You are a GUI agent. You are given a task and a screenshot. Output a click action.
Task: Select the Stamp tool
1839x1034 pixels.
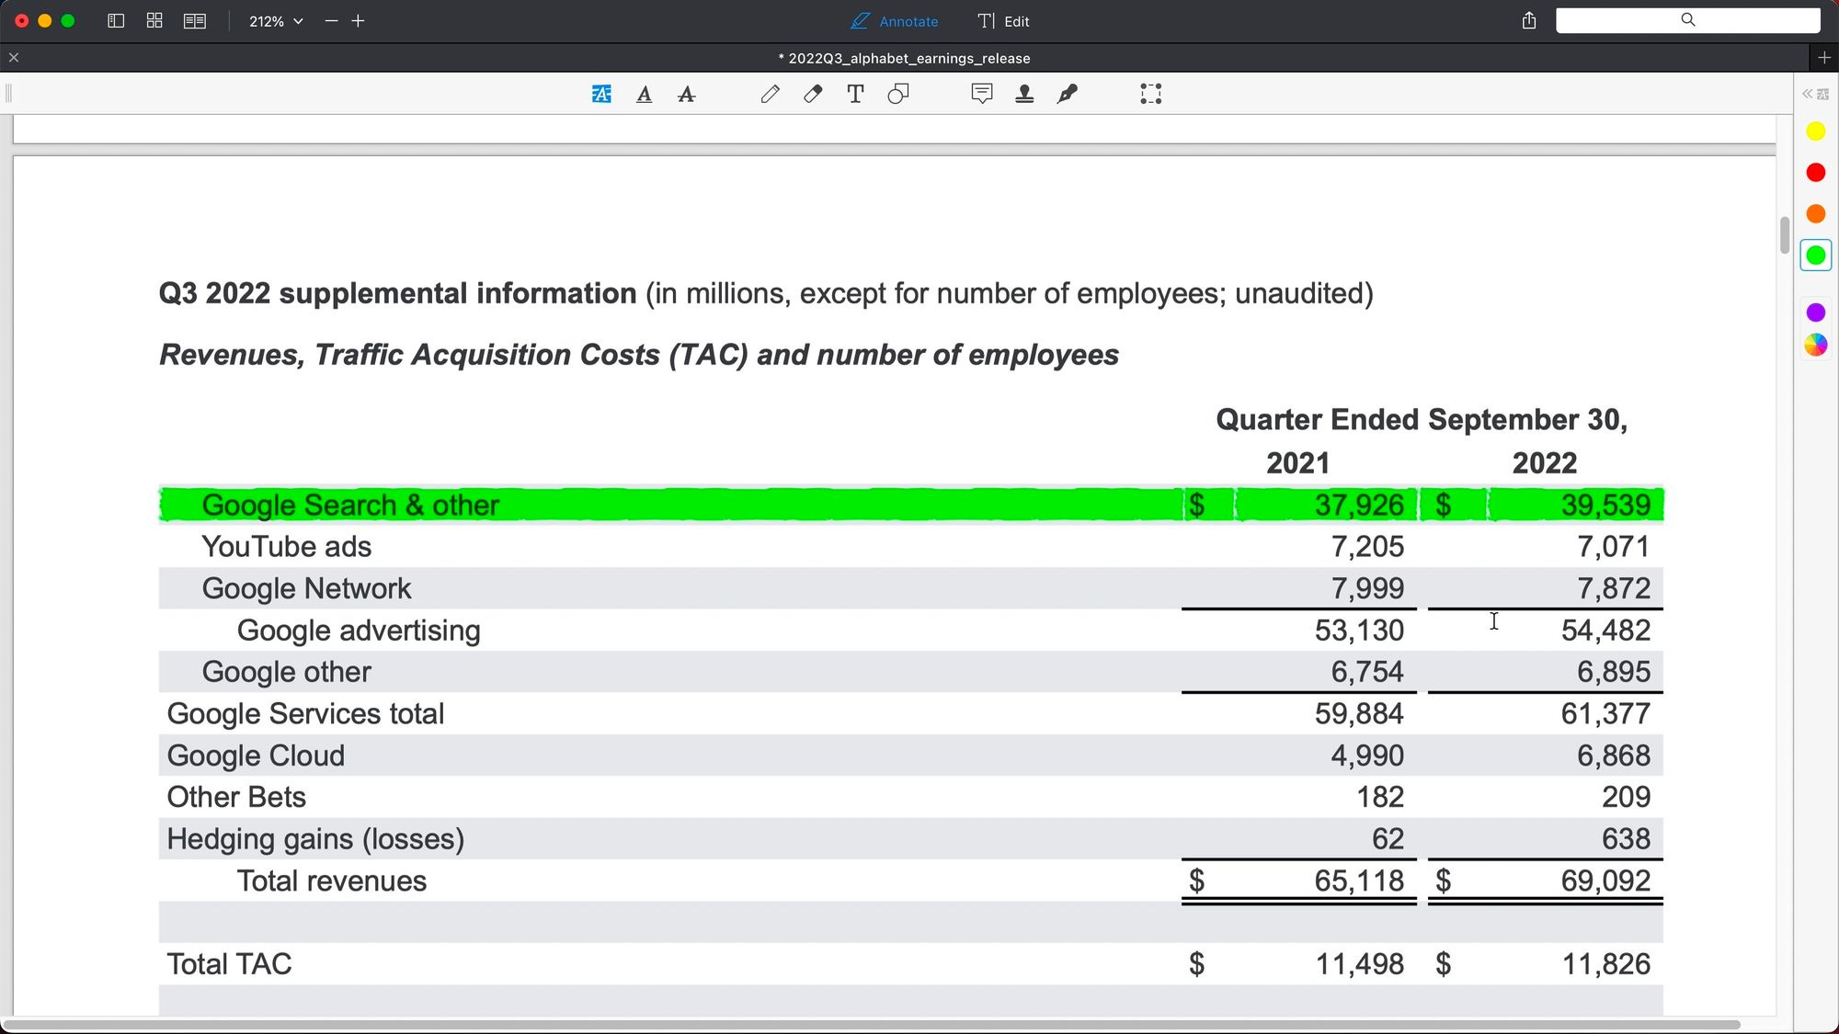tap(1024, 94)
